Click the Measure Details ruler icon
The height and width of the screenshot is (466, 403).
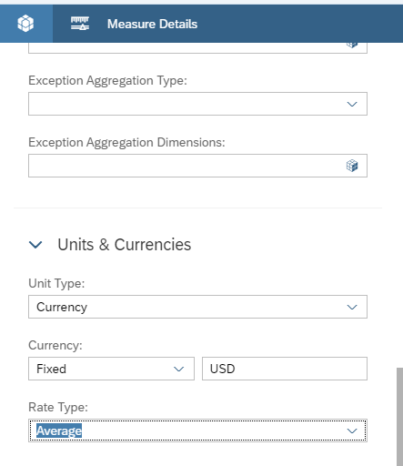point(80,24)
